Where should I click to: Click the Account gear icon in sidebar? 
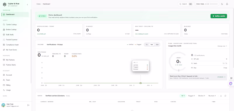click(x=4, y=75)
